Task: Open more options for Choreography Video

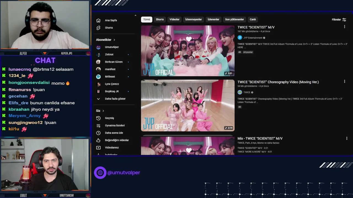Action: click(x=344, y=81)
